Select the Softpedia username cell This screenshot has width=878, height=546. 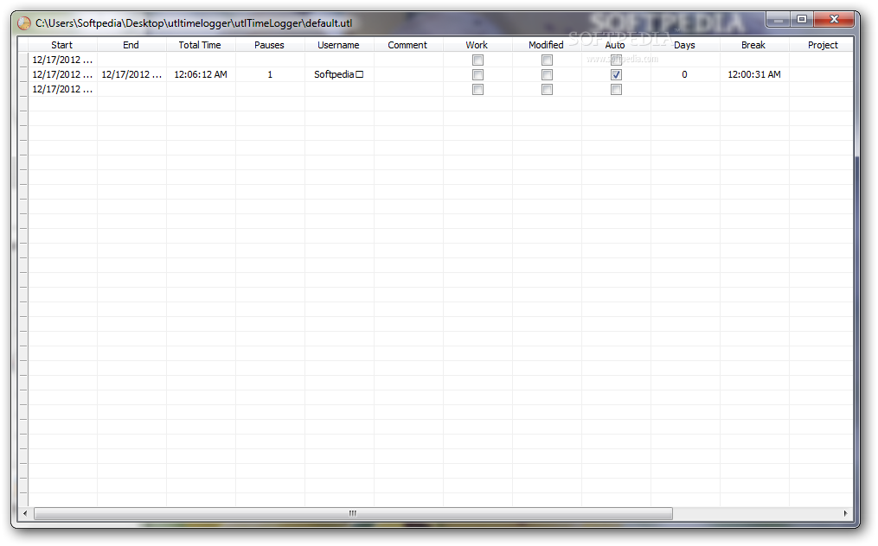[339, 74]
